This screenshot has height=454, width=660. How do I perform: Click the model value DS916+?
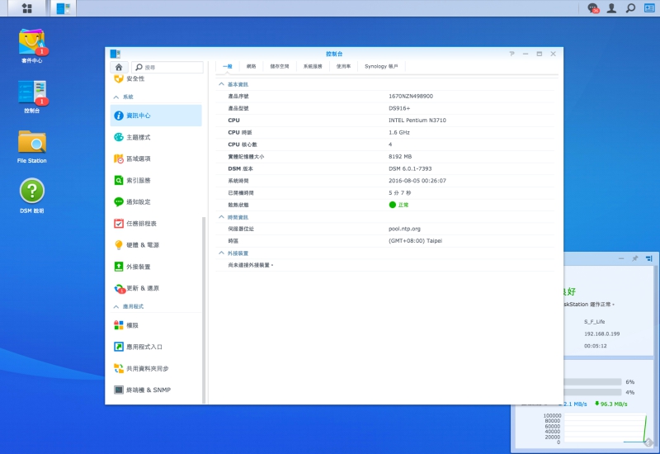click(x=399, y=108)
